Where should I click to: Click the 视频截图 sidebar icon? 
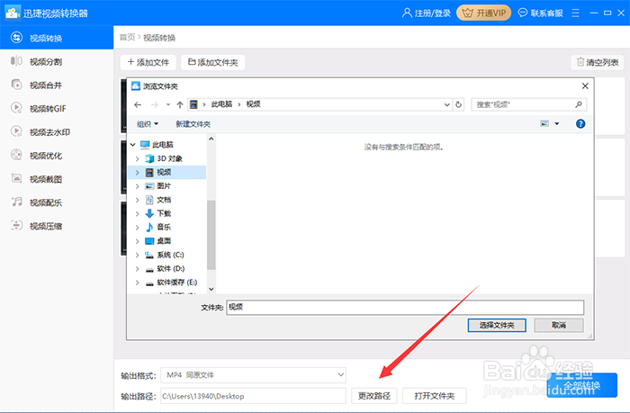(x=16, y=178)
